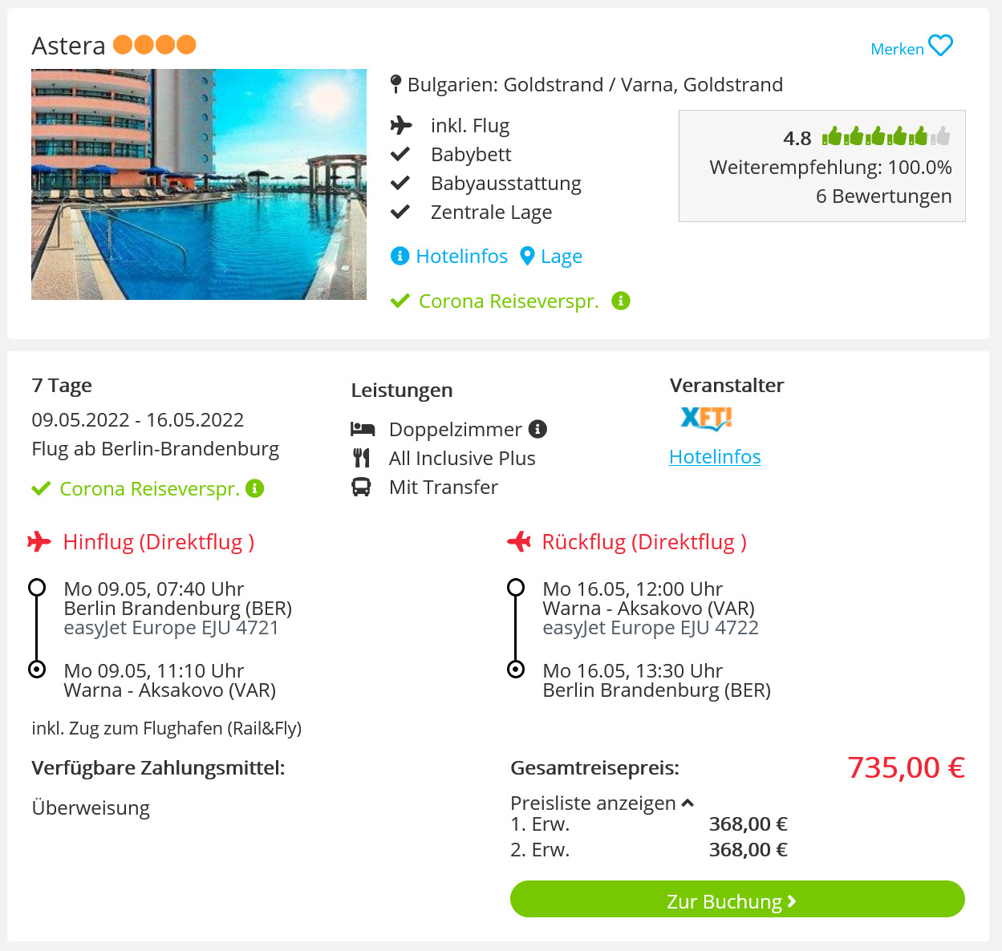The width and height of the screenshot is (1002, 951).
Task: Open the Lage location link
Action: click(x=562, y=257)
